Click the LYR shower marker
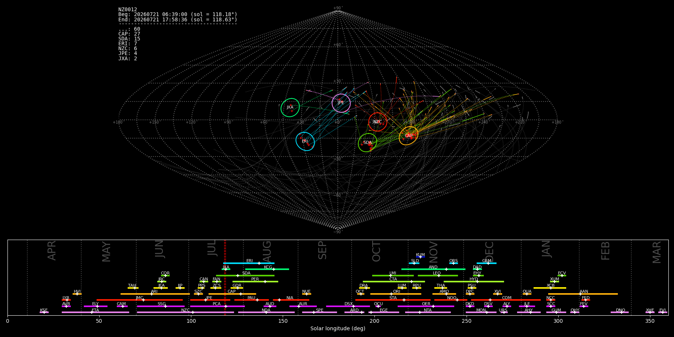 [x=67, y=300]
